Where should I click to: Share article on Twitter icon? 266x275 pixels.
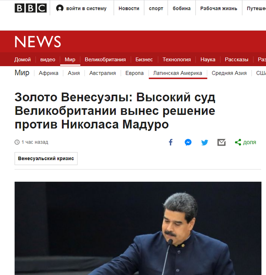pyautogui.click(x=204, y=142)
